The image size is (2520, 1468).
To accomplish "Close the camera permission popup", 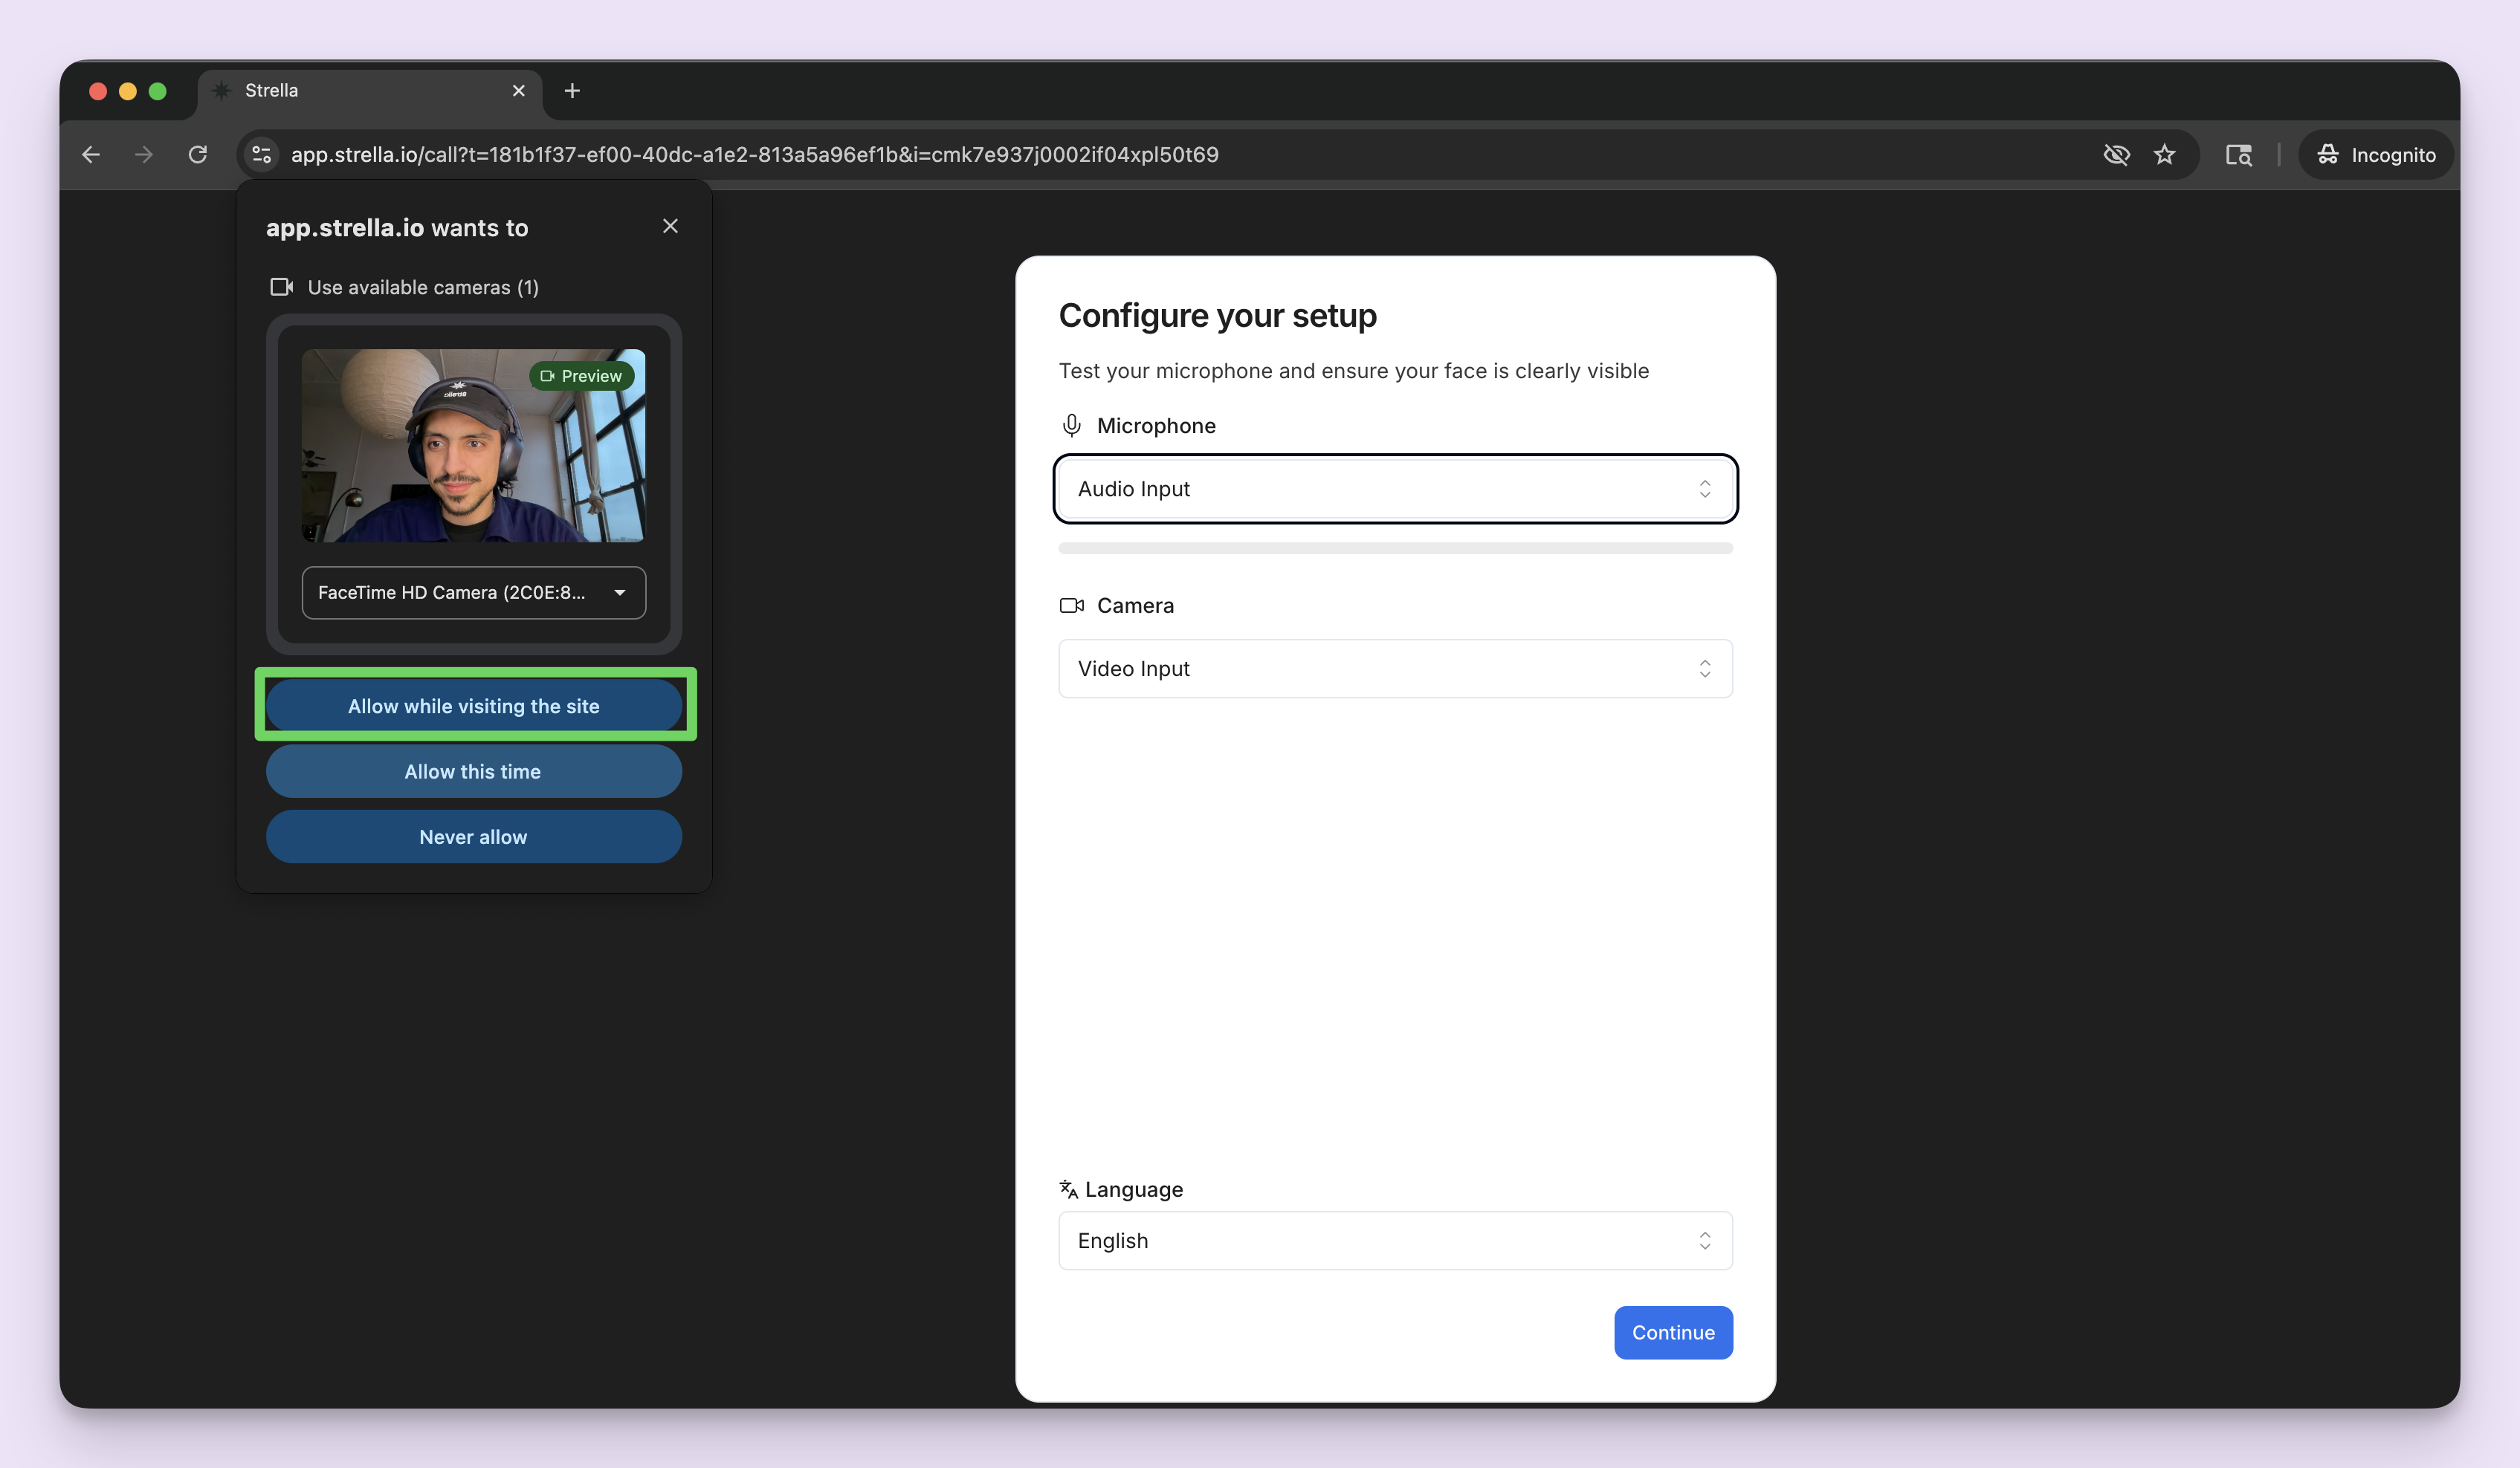I will coord(670,226).
